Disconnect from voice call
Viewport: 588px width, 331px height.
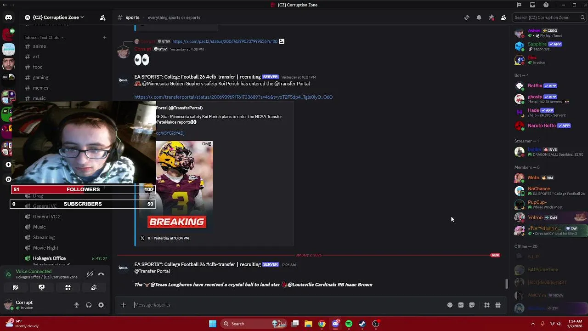click(101, 274)
